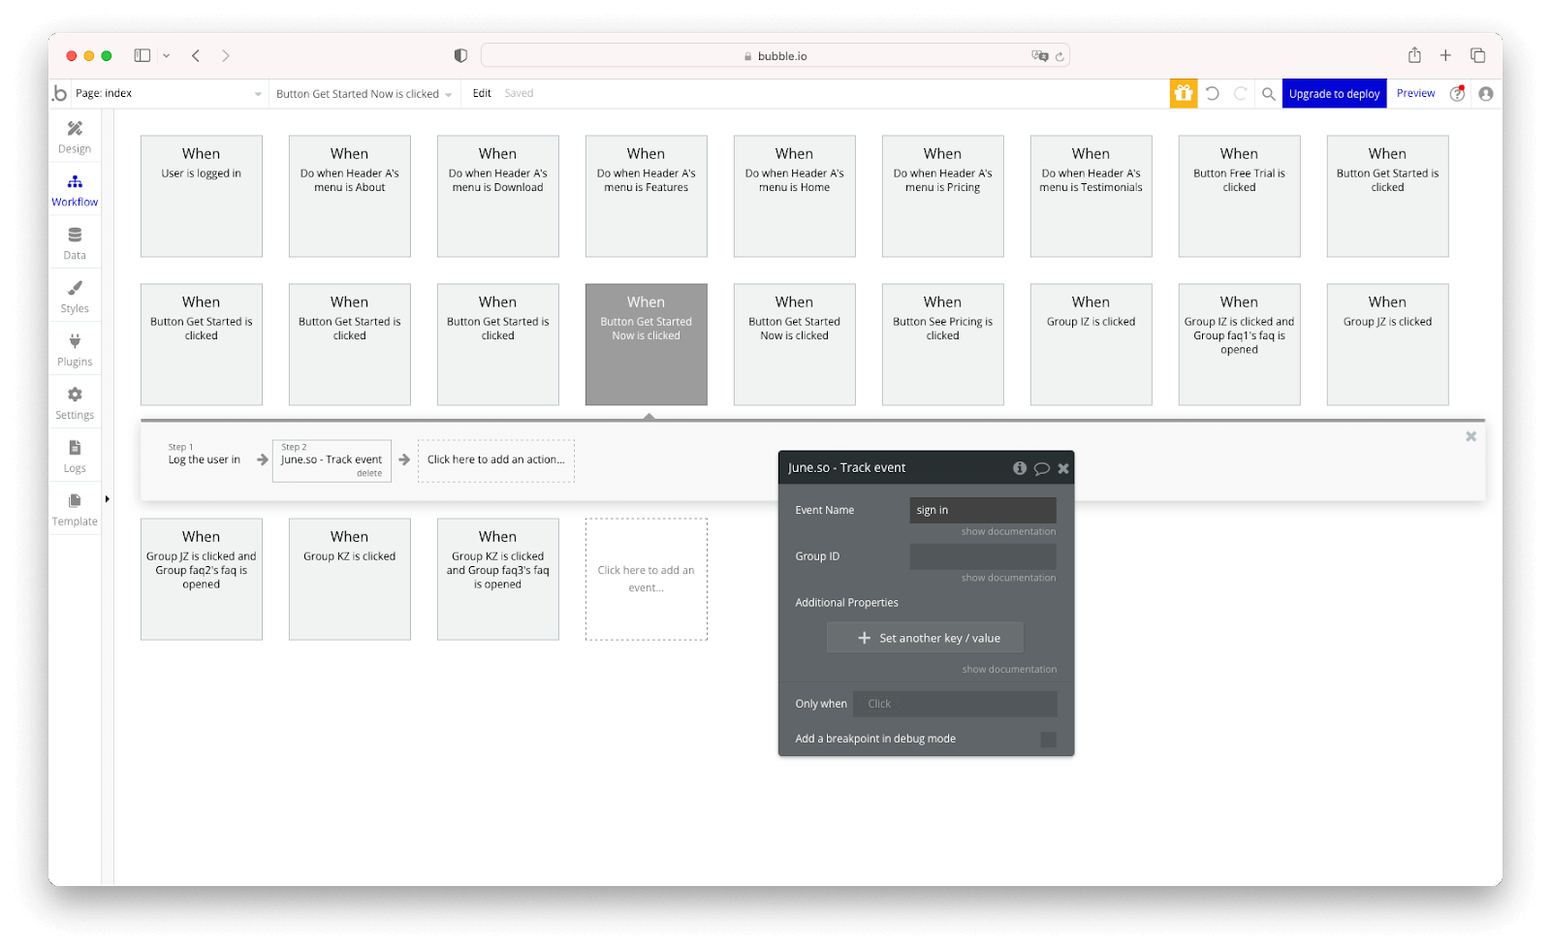Open the Template section

[74, 508]
